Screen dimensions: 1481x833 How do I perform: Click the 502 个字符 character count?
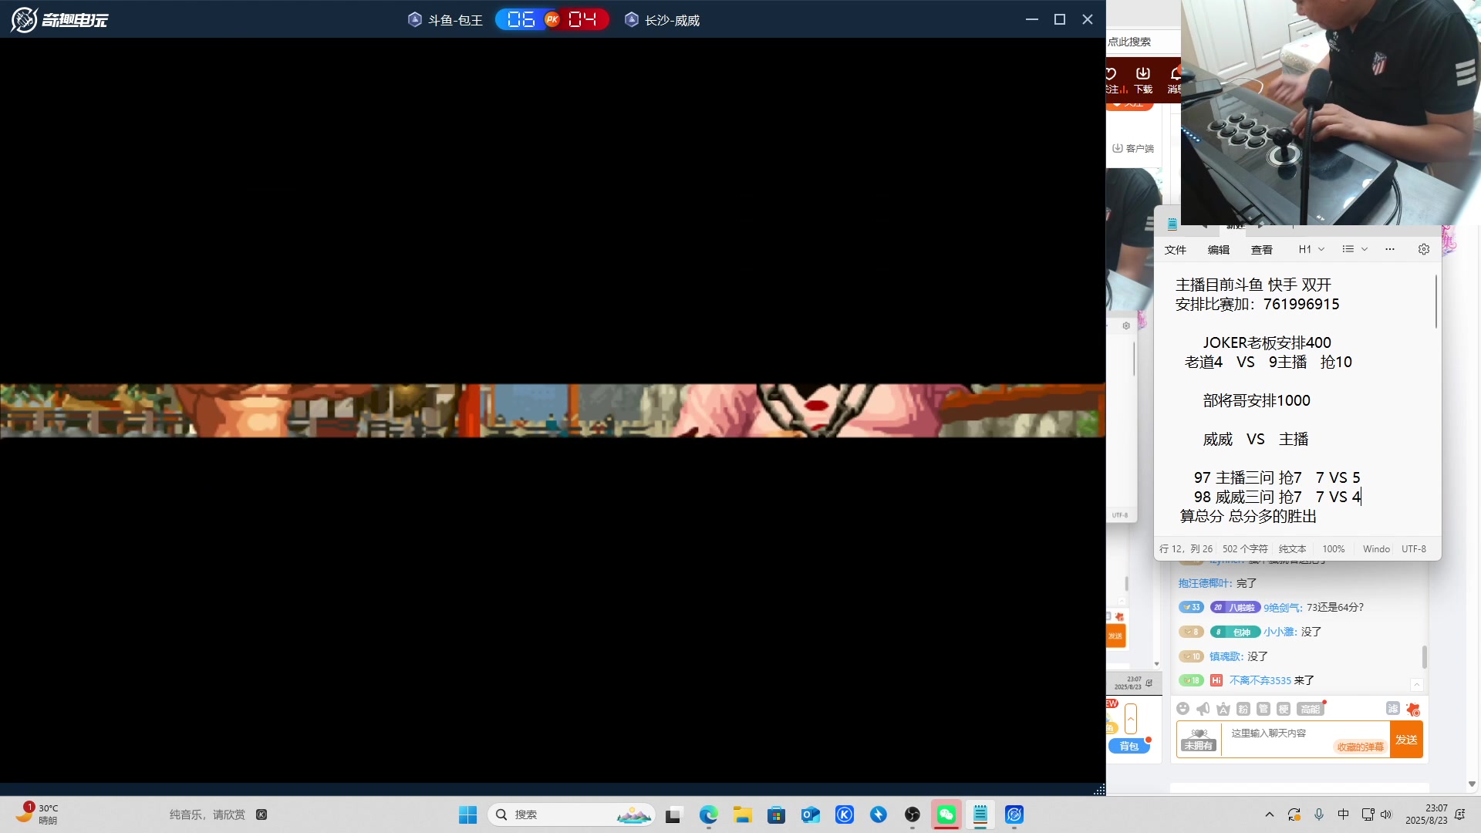[x=1245, y=549]
